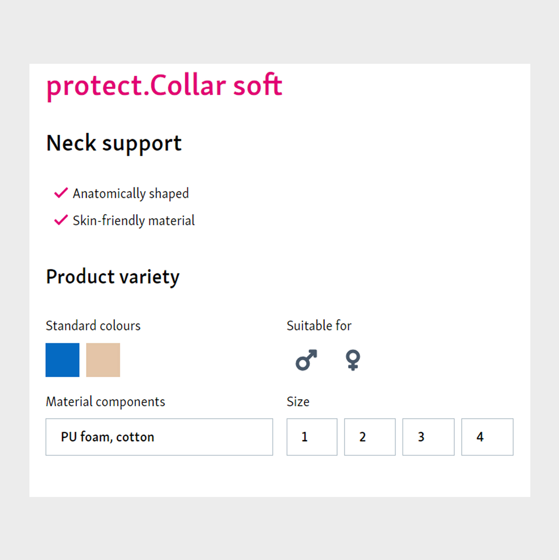Click the female gender symbol icon
Viewport: 559px width, 560px height.
(353, 360)
